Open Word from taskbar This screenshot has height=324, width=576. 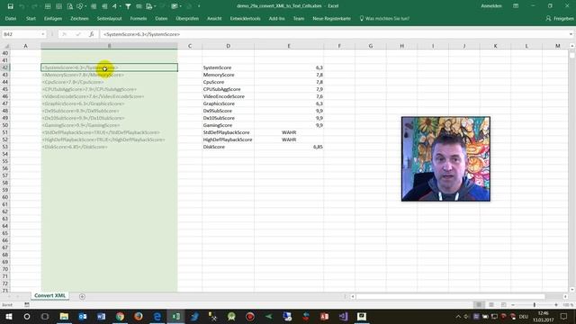pyautogui.click(x=101, y=316)
